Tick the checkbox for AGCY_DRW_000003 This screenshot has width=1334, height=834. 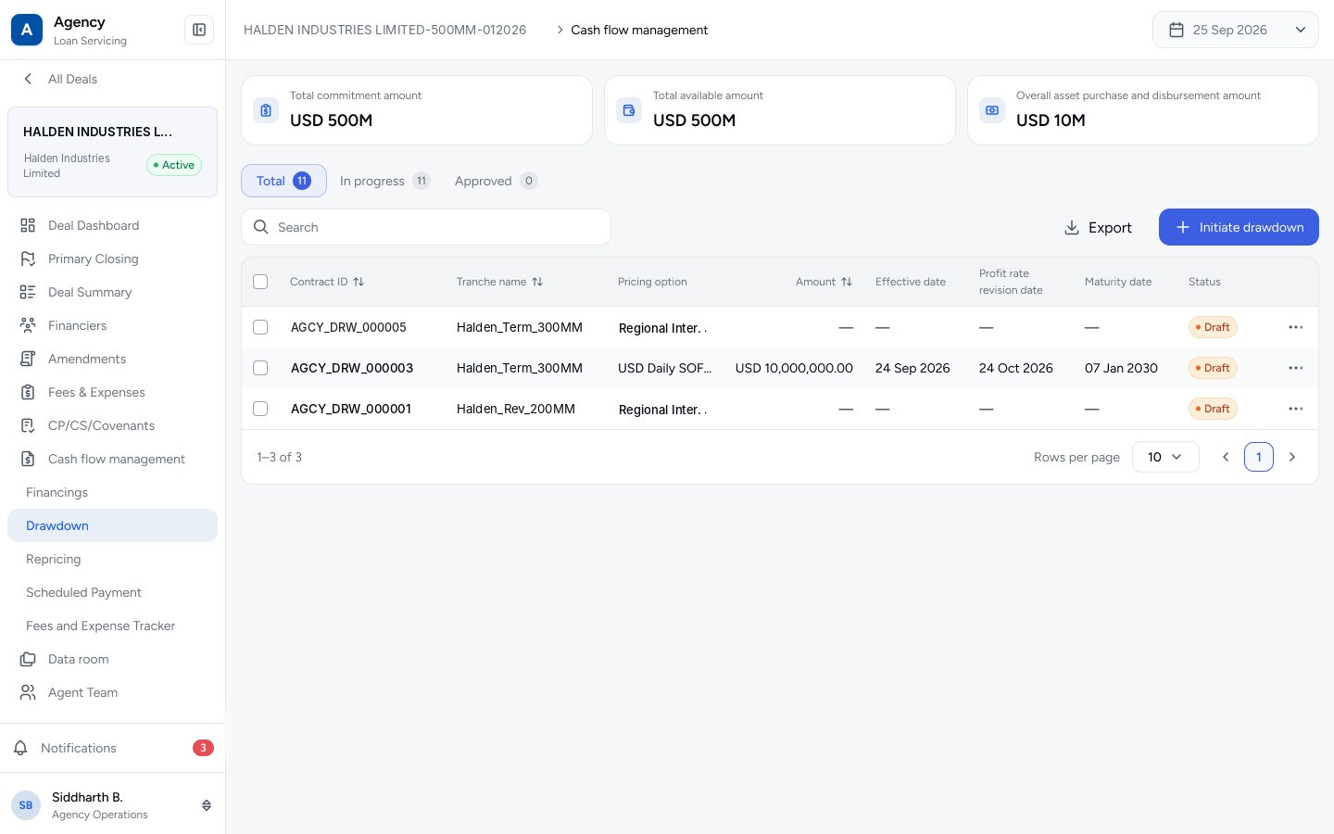pyautogui.click(x=260, y=368)
